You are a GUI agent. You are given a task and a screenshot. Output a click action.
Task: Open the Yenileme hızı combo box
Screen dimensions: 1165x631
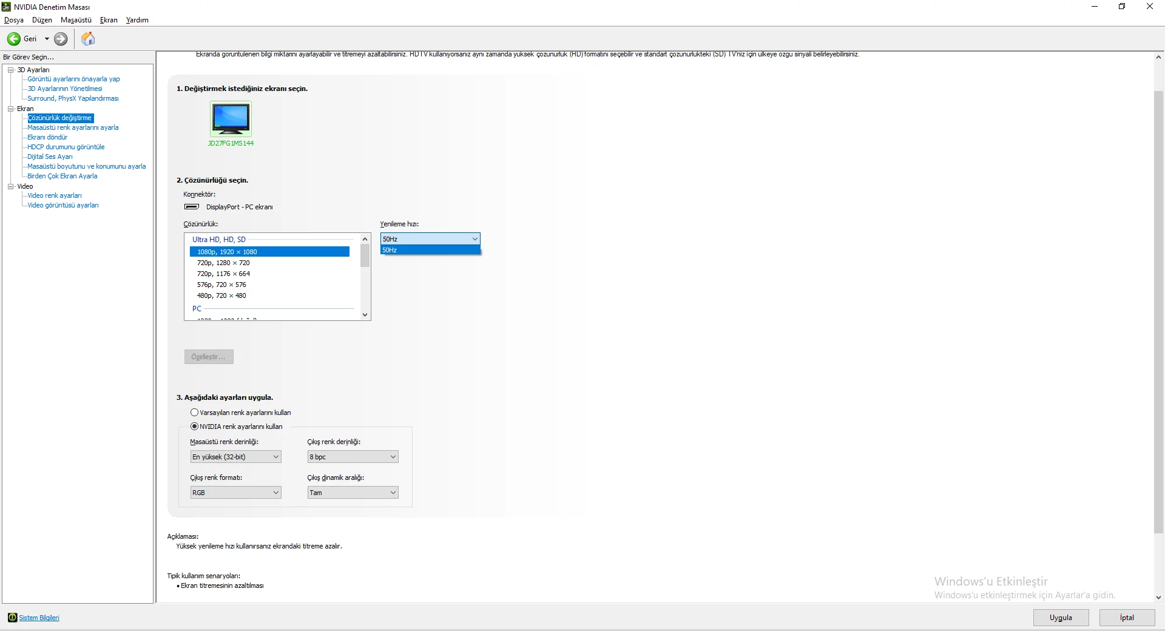[430, 239]
